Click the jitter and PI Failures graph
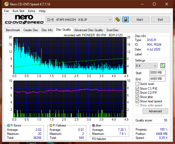 pyautogui.click(x=70, y=99)
